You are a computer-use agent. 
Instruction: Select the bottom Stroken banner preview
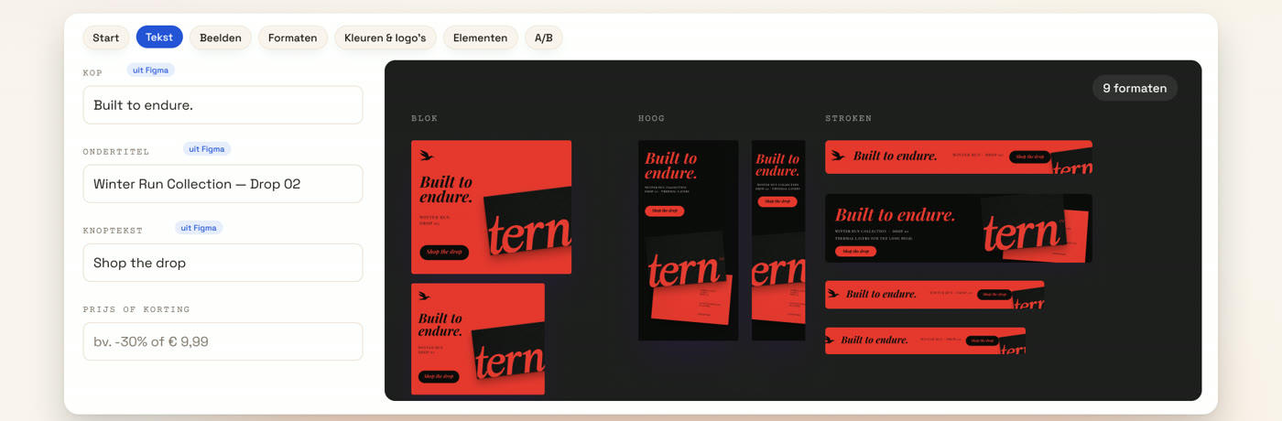pos(925,340)
